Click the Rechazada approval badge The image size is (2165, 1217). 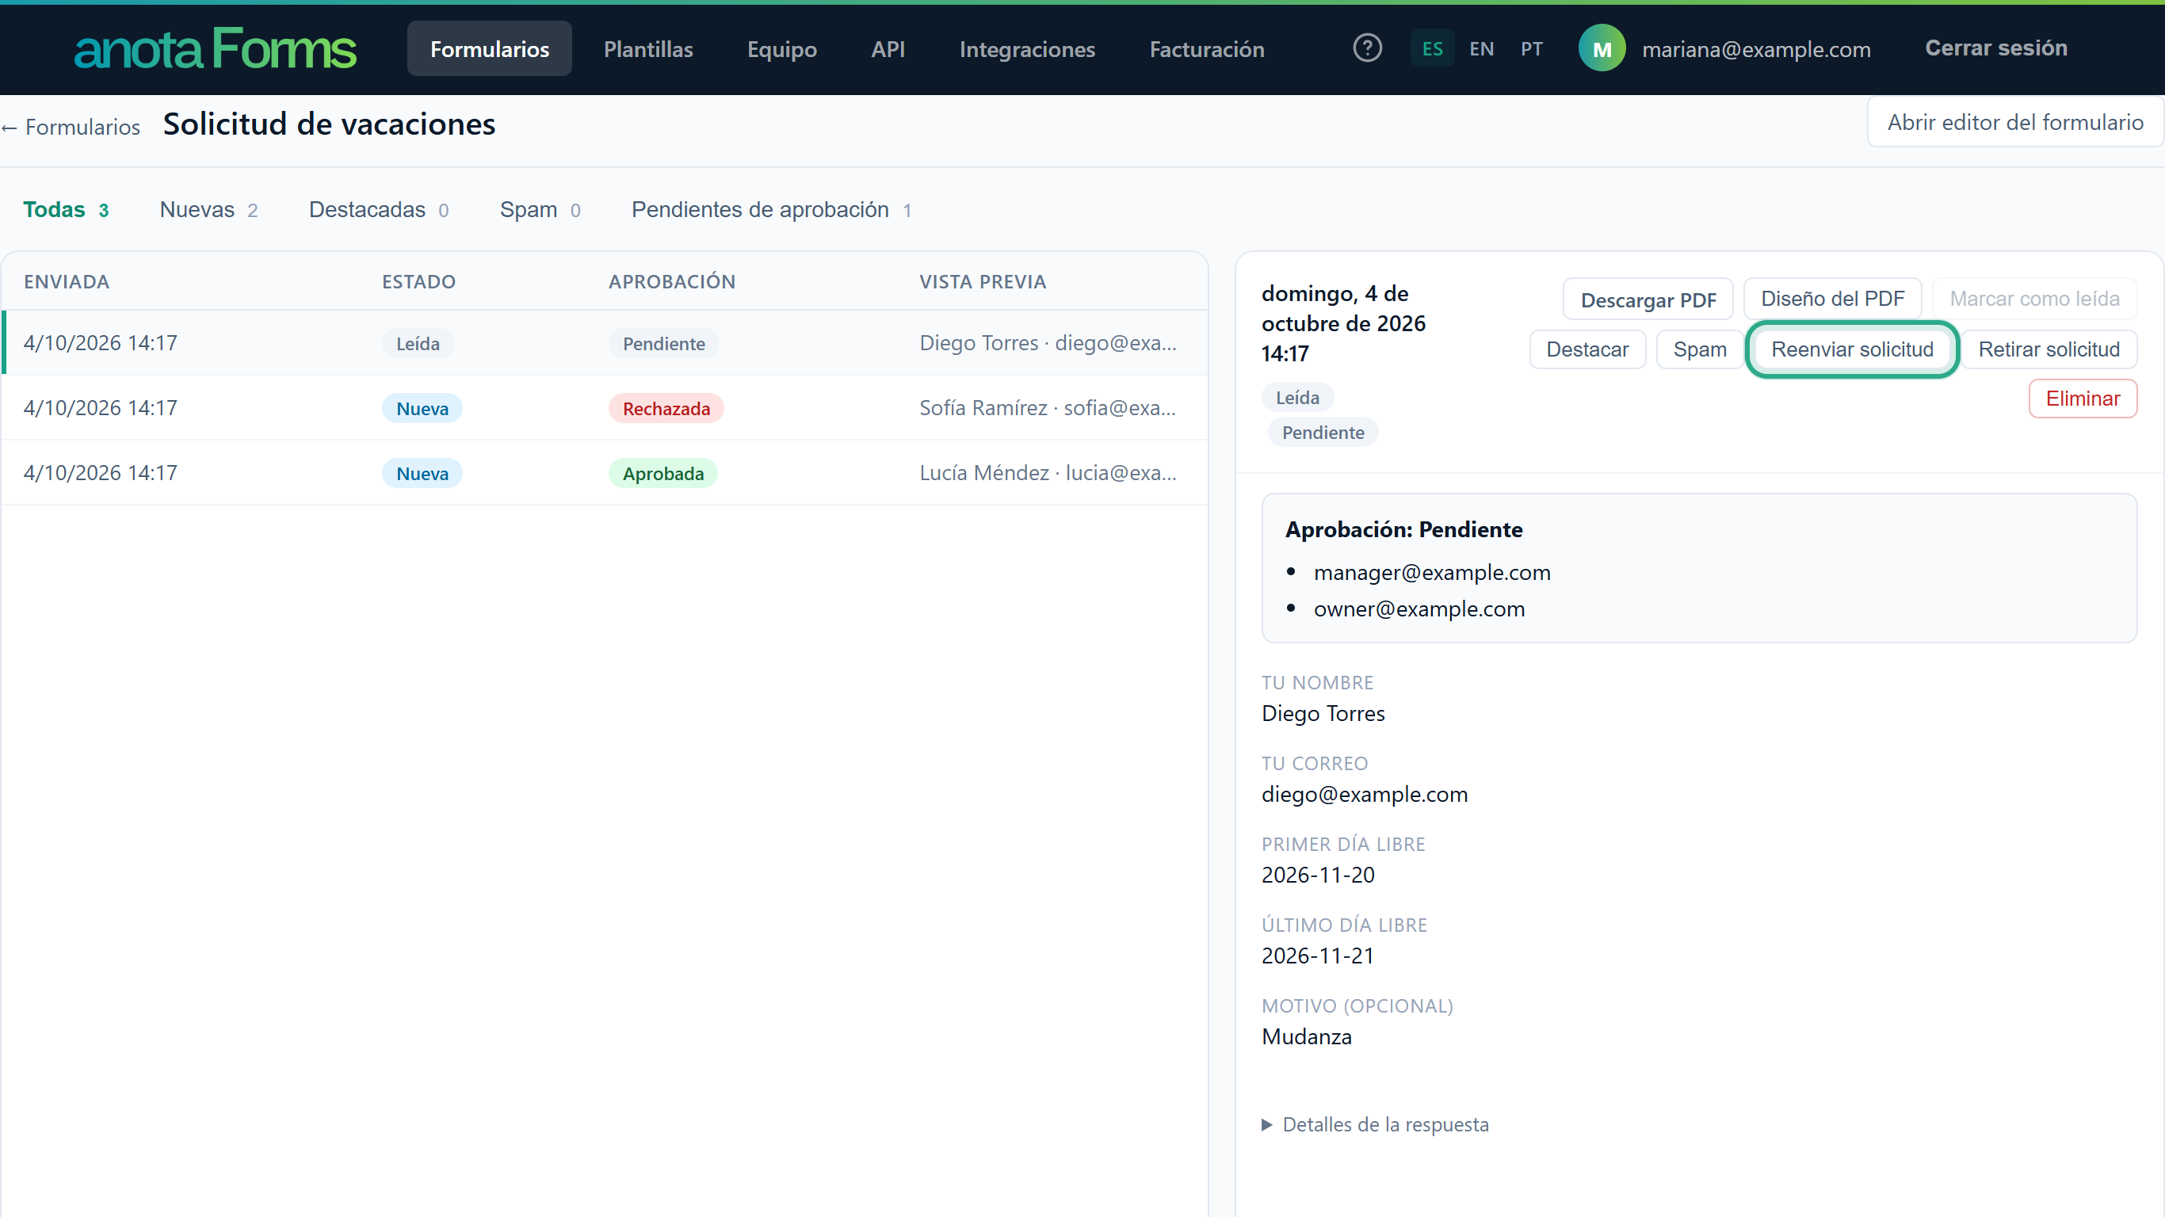pos(666,409)
